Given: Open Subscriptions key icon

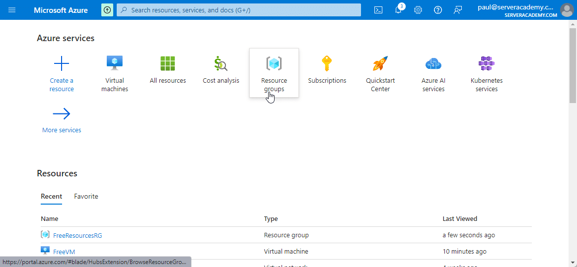Looking at the screenshot, I should [327, 64].
